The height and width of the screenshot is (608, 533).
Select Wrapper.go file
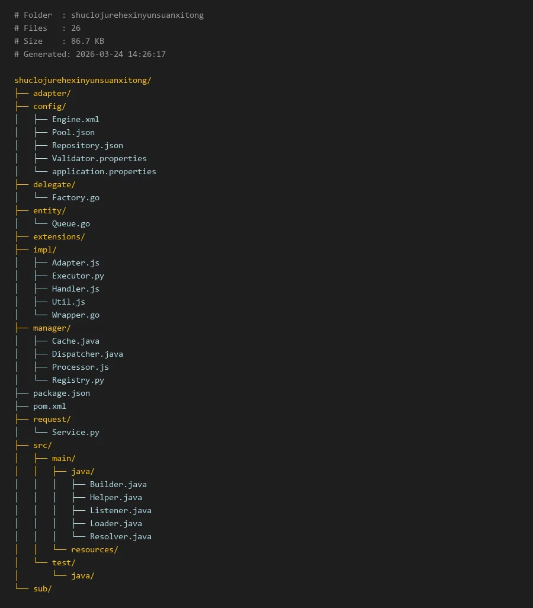76,315
